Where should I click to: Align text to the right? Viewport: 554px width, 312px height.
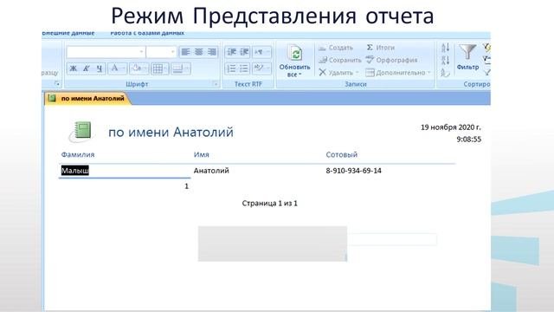[211, 52]
